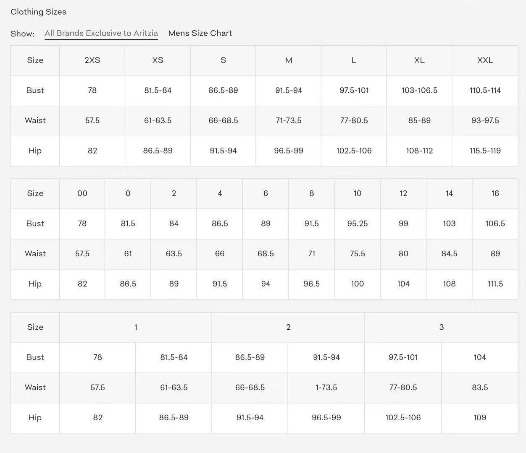Select the waist value 68.5 in second table
526x453 pixels.
(x=266, y=254)
